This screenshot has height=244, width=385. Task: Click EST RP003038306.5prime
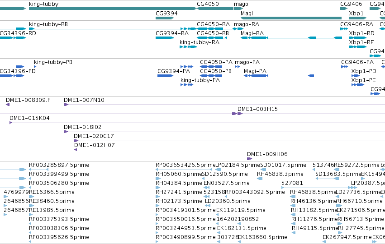coord(59,228)
